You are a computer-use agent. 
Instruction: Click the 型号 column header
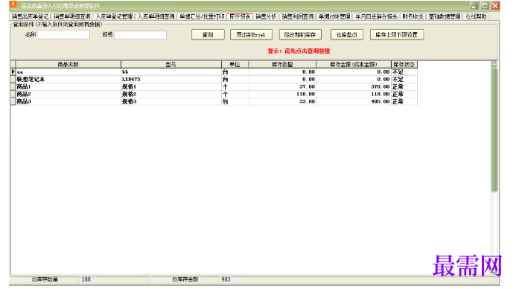click(x=171, y=65)
